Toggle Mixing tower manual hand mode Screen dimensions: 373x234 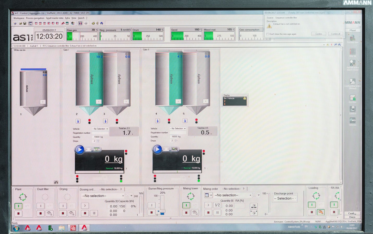pyautogui.click(x=195, y=213)
